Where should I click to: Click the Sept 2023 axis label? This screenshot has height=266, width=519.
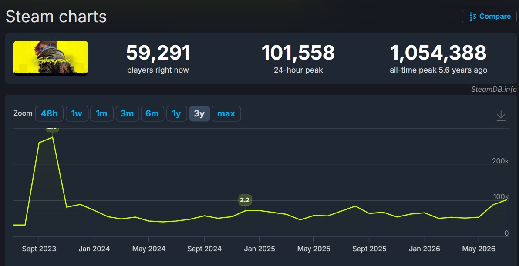coord(39,249)
